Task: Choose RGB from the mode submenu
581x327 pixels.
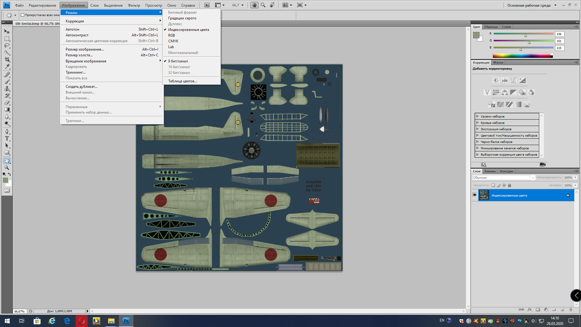Action: click(x=172, y=35)
